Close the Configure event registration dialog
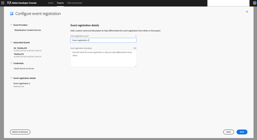The image size is (257, 140). coord(247,12)
